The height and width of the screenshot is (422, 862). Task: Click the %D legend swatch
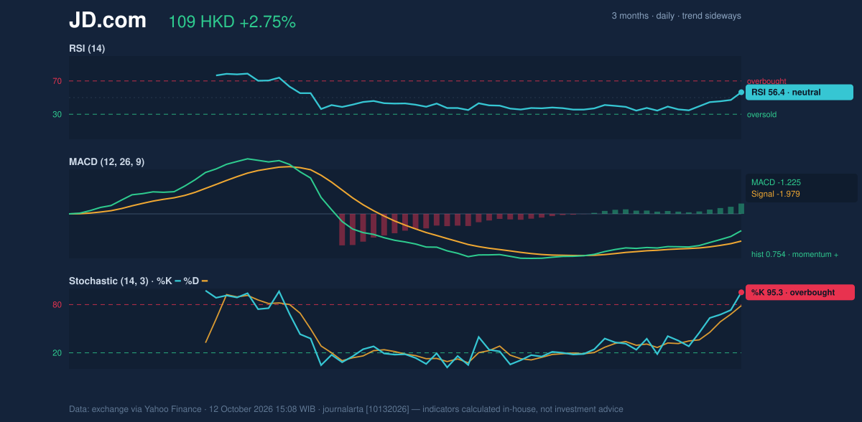[204, 281]
